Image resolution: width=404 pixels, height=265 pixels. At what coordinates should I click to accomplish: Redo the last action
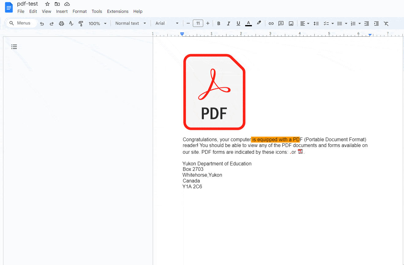pyautogui.click(x=52, y=24)
